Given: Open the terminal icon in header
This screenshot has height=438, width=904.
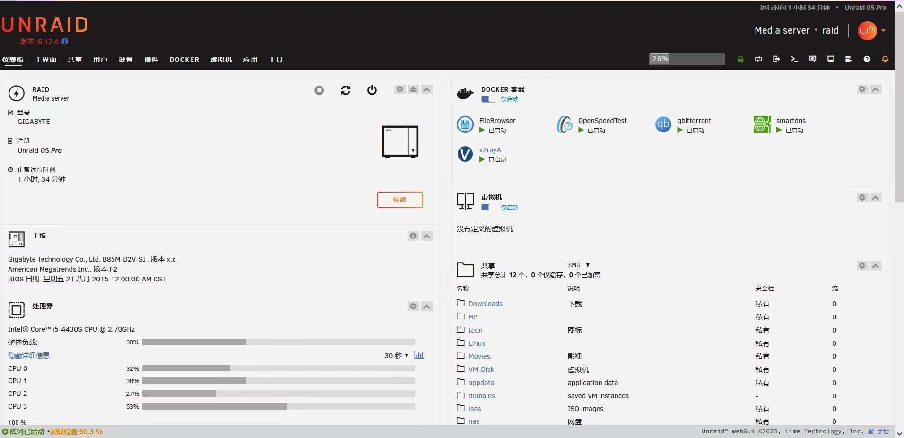Looking at the screenshot, I should click(x=794, y=59).
